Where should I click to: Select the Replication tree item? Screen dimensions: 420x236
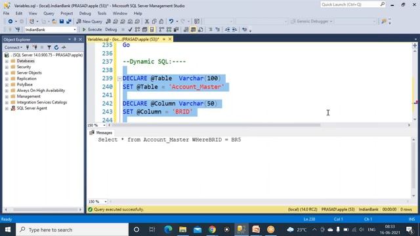point(26,79)
